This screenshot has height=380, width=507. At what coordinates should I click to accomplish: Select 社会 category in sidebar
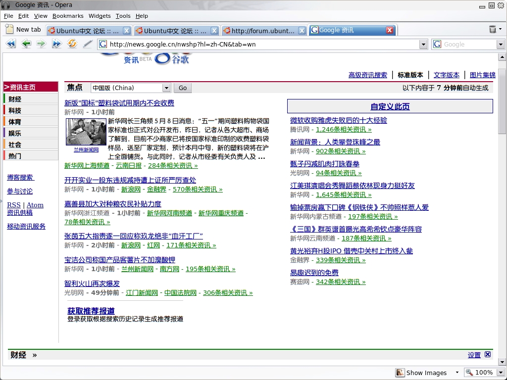(x=31, y=144)
